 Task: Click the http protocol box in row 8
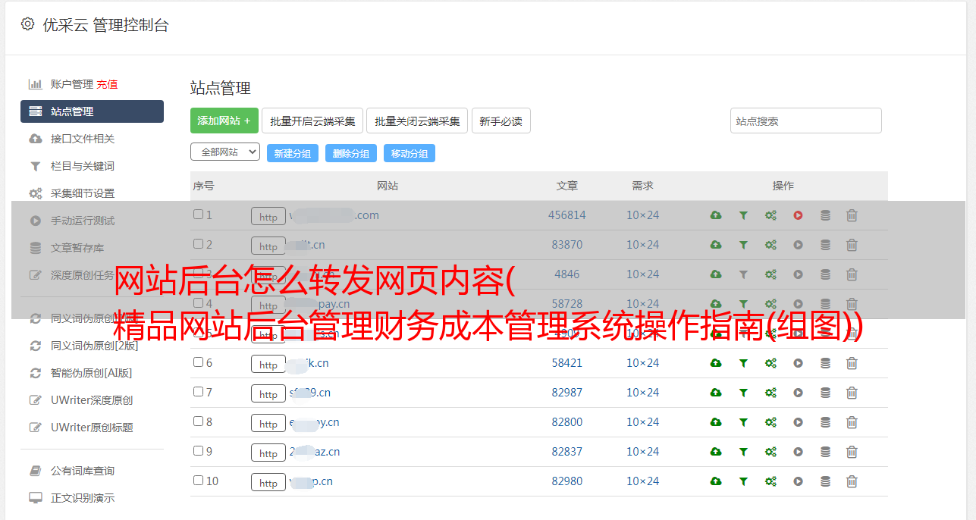point(268,424)
